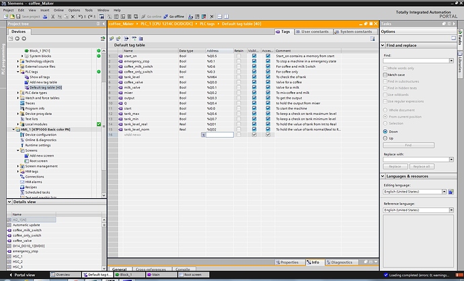
Task: Open Accessible devices from the toolbar
Action: [190, 17]
